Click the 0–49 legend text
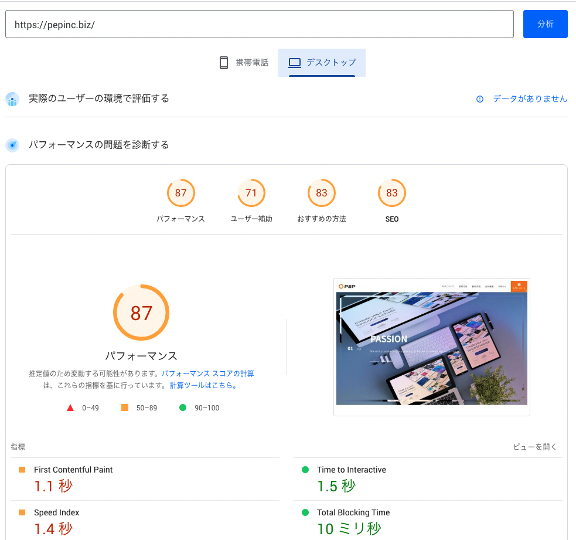 90,407
